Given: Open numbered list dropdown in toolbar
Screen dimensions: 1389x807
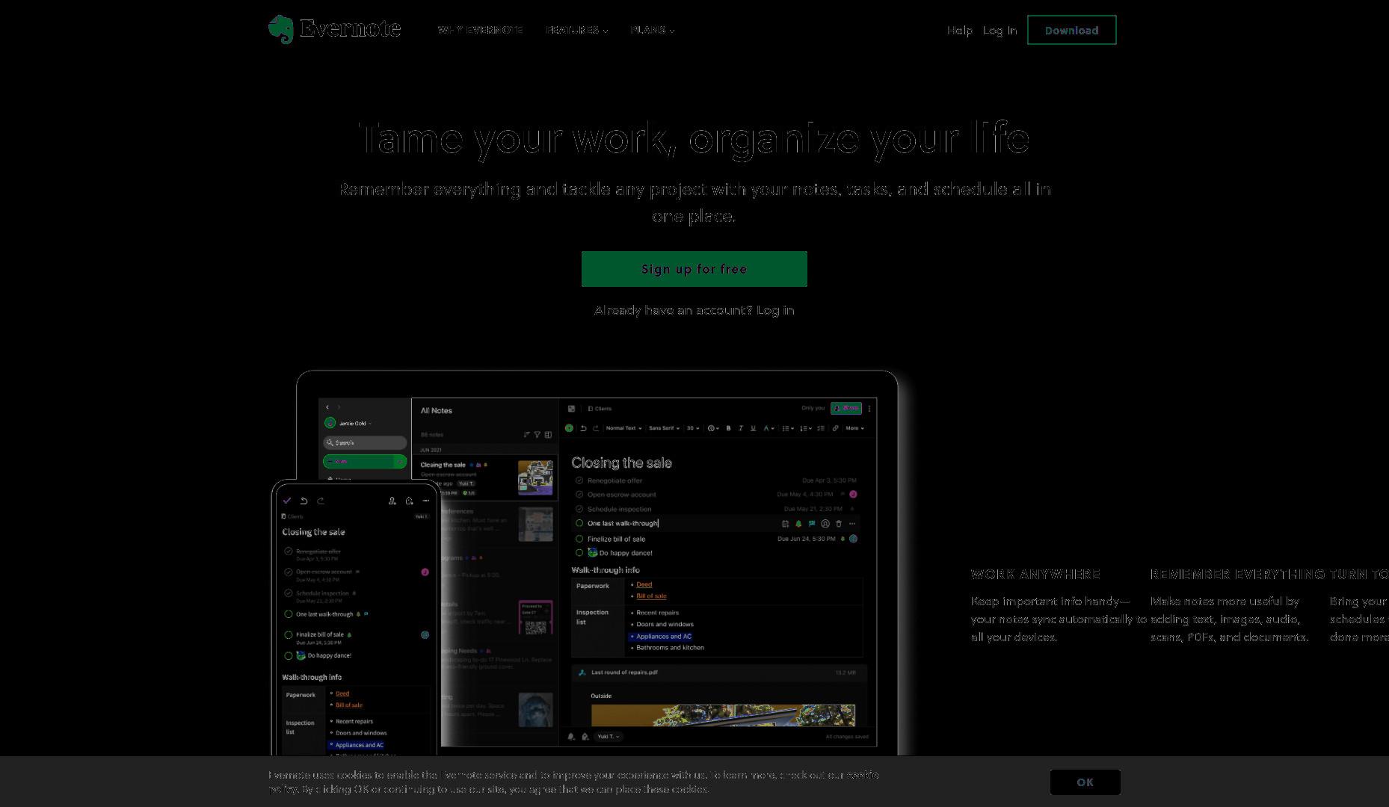Looking at the screenshot, I should (806, 428).
